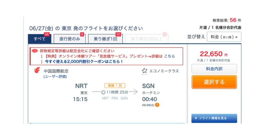Image resolution: width=267 pixels, height=140 pixels.
Task: Select the disabled 乗り継ぎ2回以上 tab
Action: [x=147, y=39]
